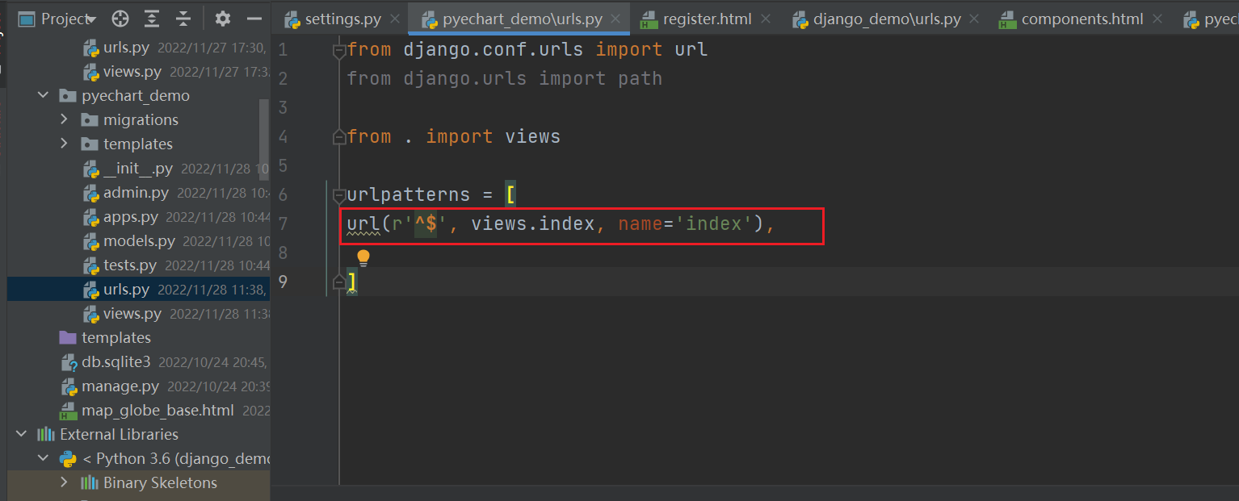Select __init__.py in the project tree
This screenshot has width=1239, height=501.
point(137,168)
